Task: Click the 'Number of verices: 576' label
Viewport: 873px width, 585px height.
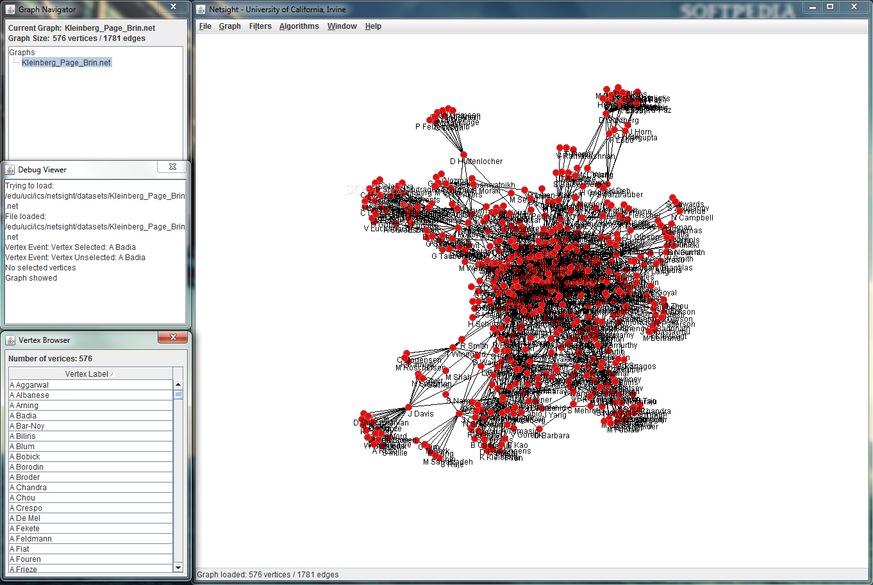Action: coord(50,359)
